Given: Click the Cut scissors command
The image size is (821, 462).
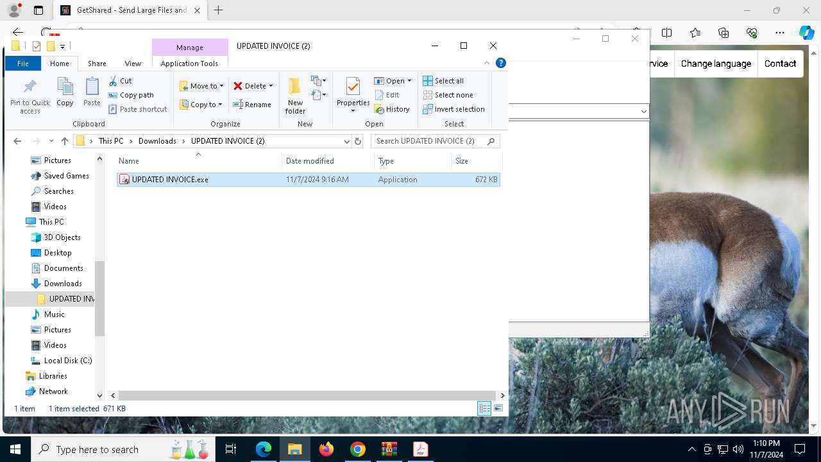Looking at the screenshot, I should pos(120,81).
